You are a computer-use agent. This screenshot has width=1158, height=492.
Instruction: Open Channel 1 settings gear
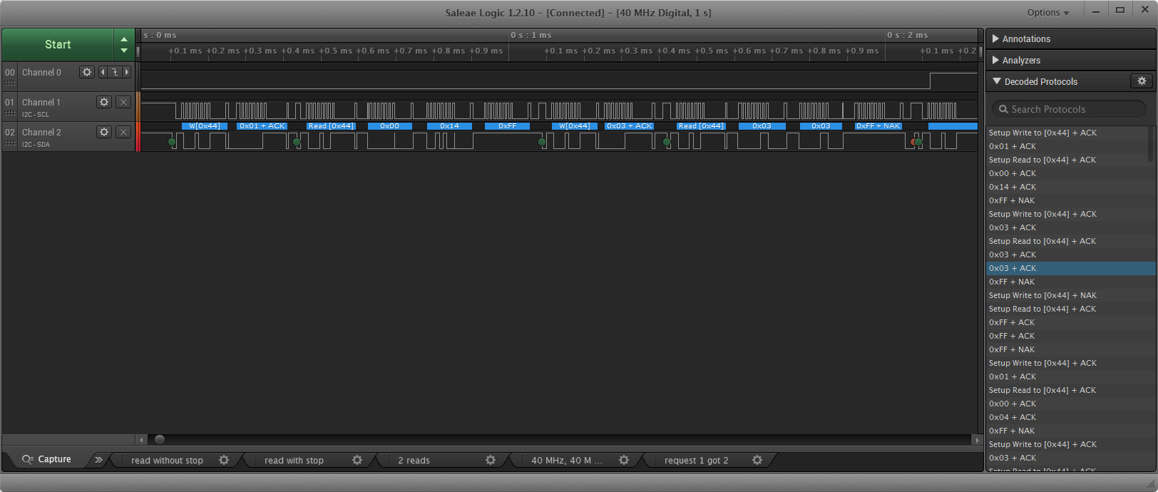(x=104, y=102)
